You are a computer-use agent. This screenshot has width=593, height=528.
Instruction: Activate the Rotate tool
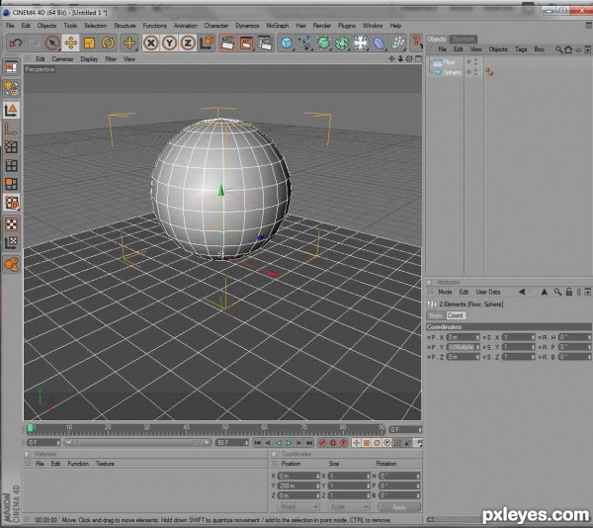[x=108, y=44]
